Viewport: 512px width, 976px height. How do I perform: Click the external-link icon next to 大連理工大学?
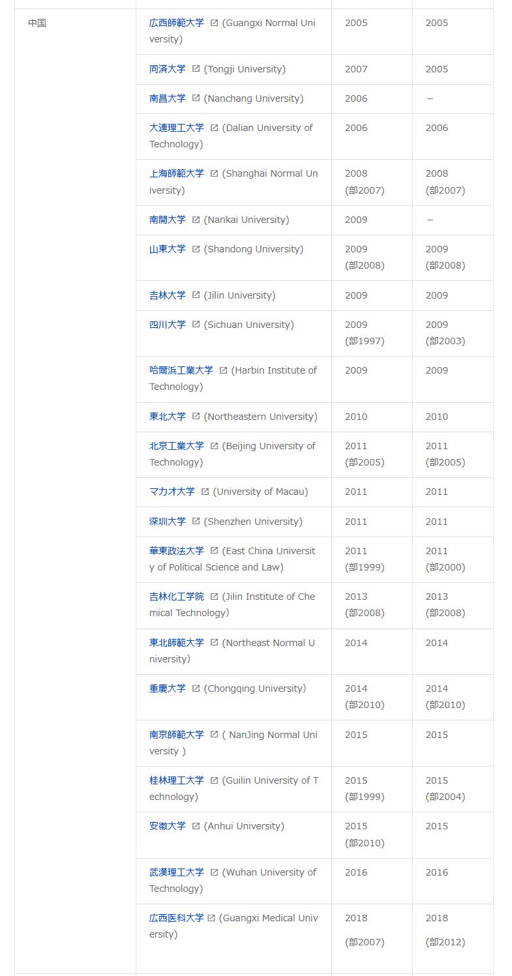click(214, 128)
